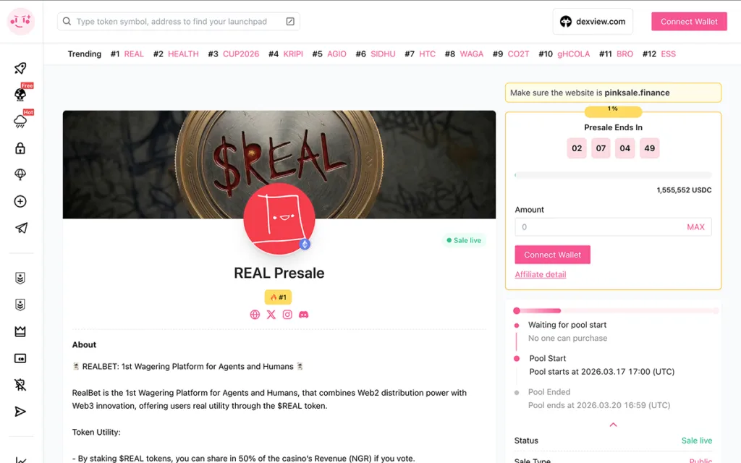741x463 pixels.
Task: Open the Discord social icon
Action: click(303, 315)
